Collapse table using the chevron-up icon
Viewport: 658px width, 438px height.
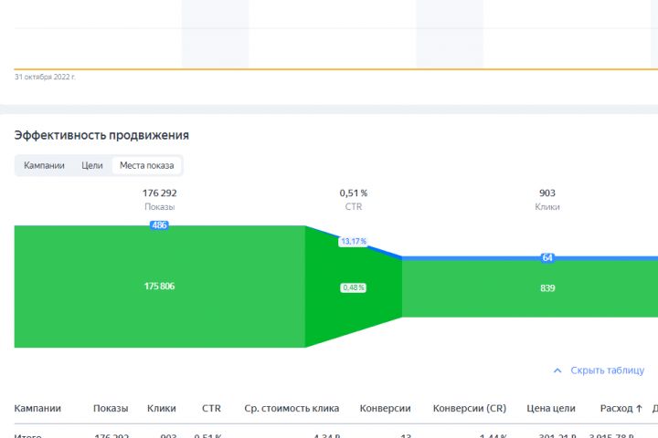click(557, 370)
